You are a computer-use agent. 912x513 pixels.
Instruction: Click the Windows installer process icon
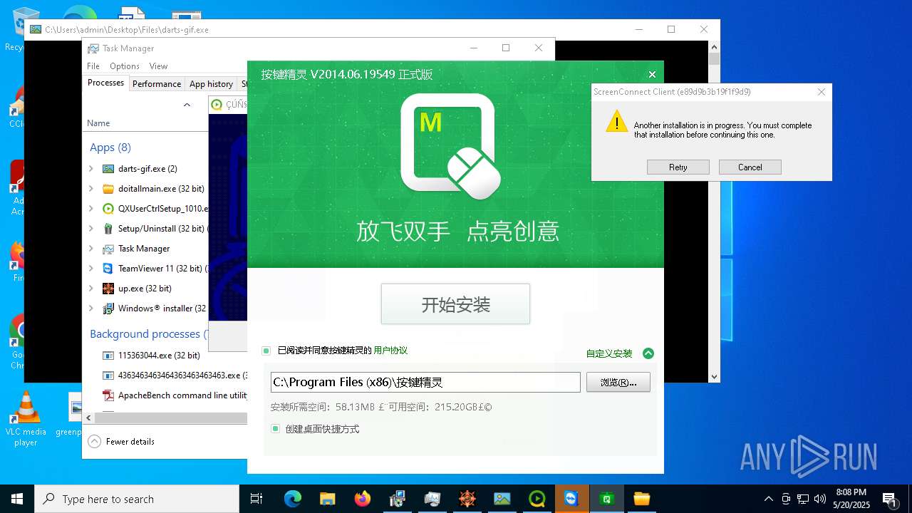(x=108, y=309)
